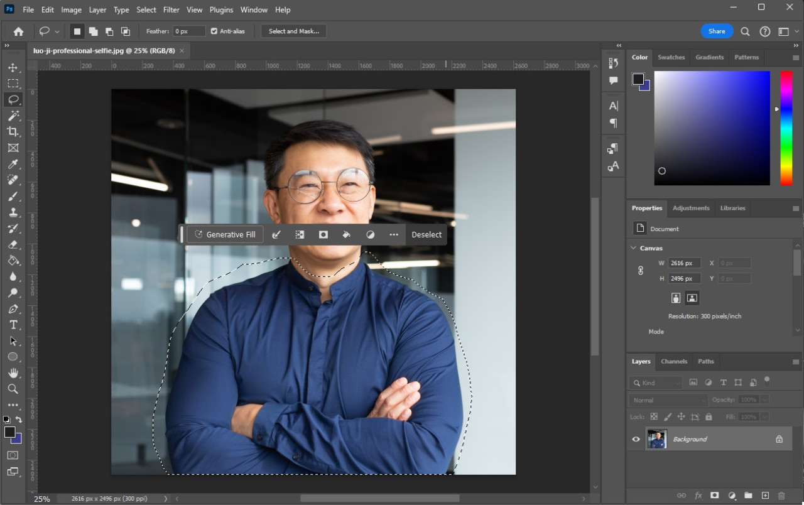Click the Home icon in options bar

coord(18,31)
